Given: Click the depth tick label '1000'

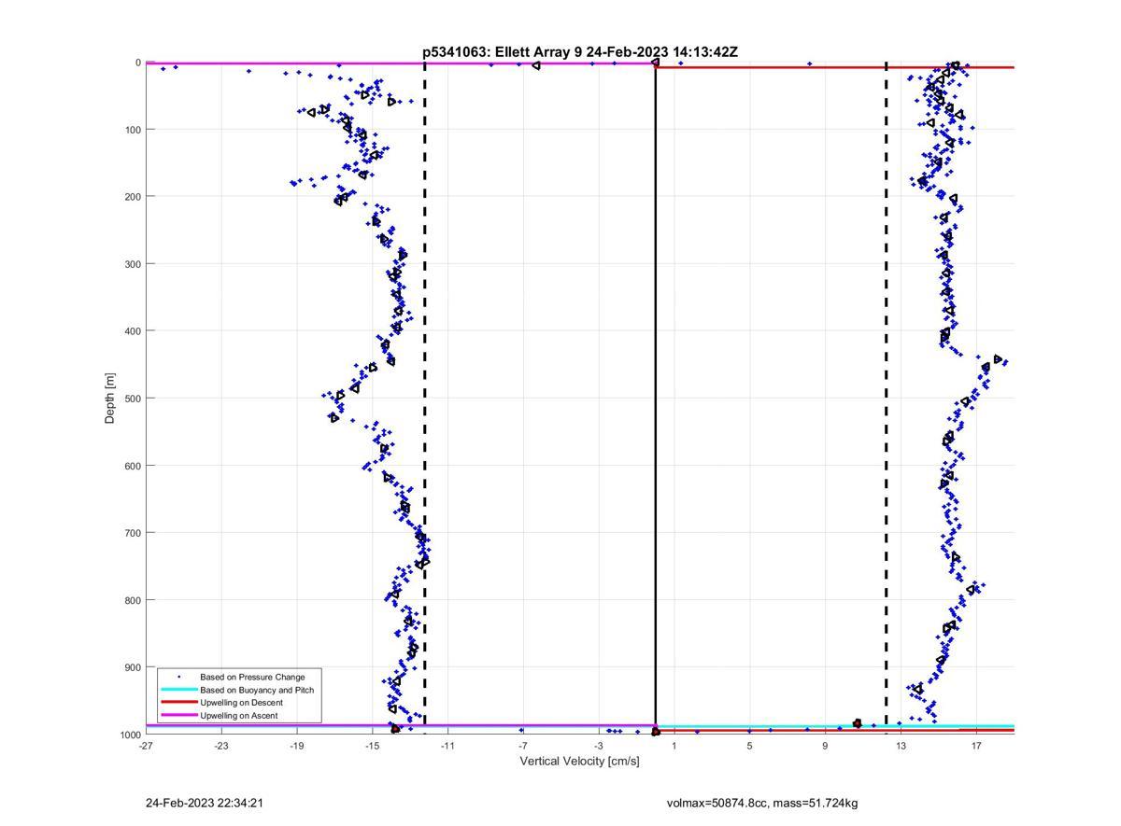Looking at the screenshot, I should pos(130,735).
